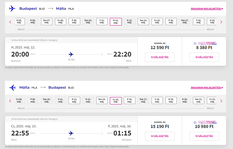Pick outbound date Sze 14, máj.

(143, 22)
